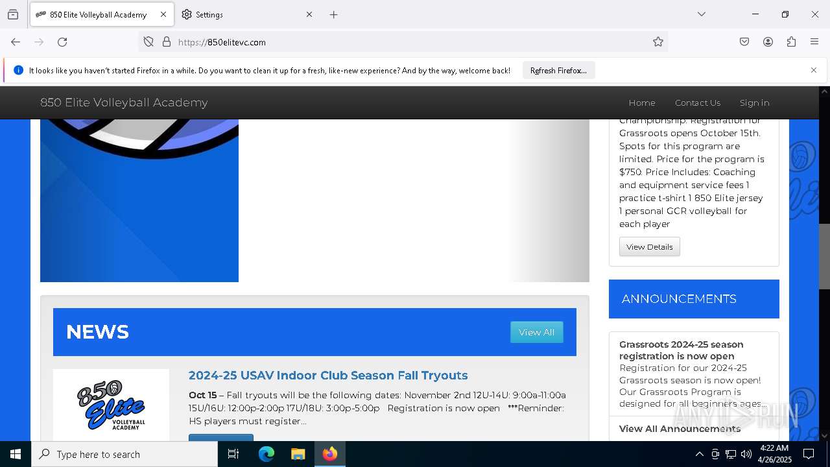The image size is (830, 467).
Task: Click the NEWS section heading
Action: (97, 332)
